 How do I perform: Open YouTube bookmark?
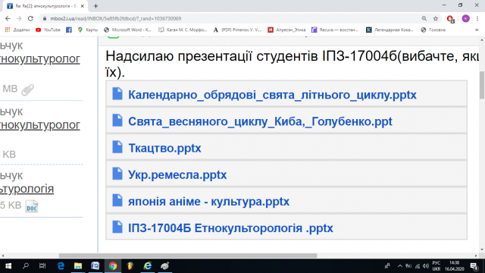[48, 30]
